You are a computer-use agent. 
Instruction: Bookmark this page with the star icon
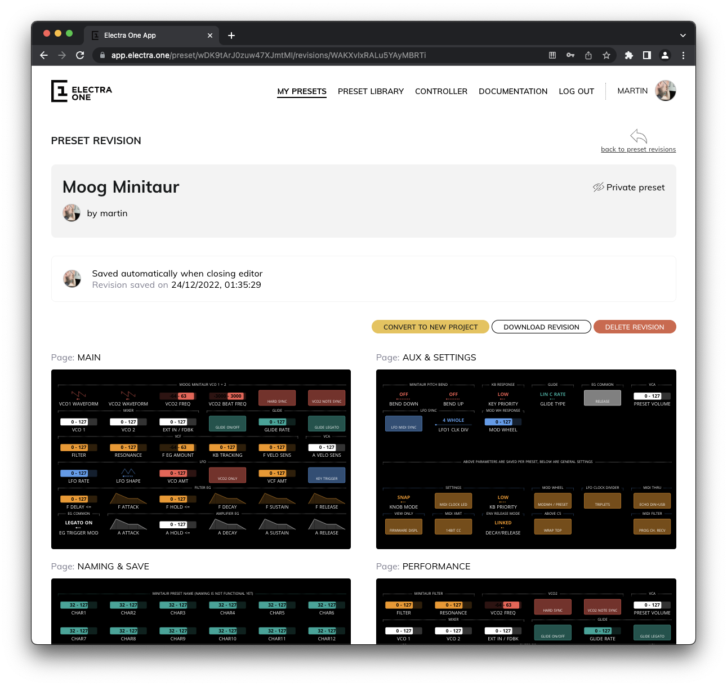point(606,55)
